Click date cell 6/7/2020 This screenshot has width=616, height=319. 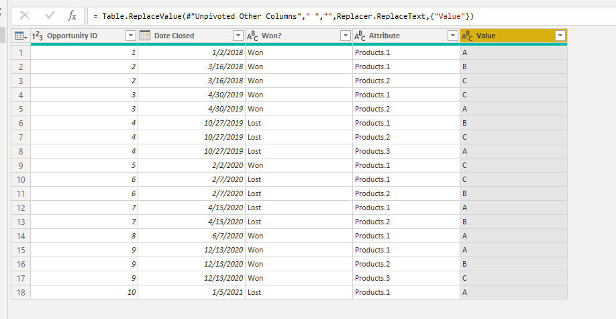[x=192, y=236]
